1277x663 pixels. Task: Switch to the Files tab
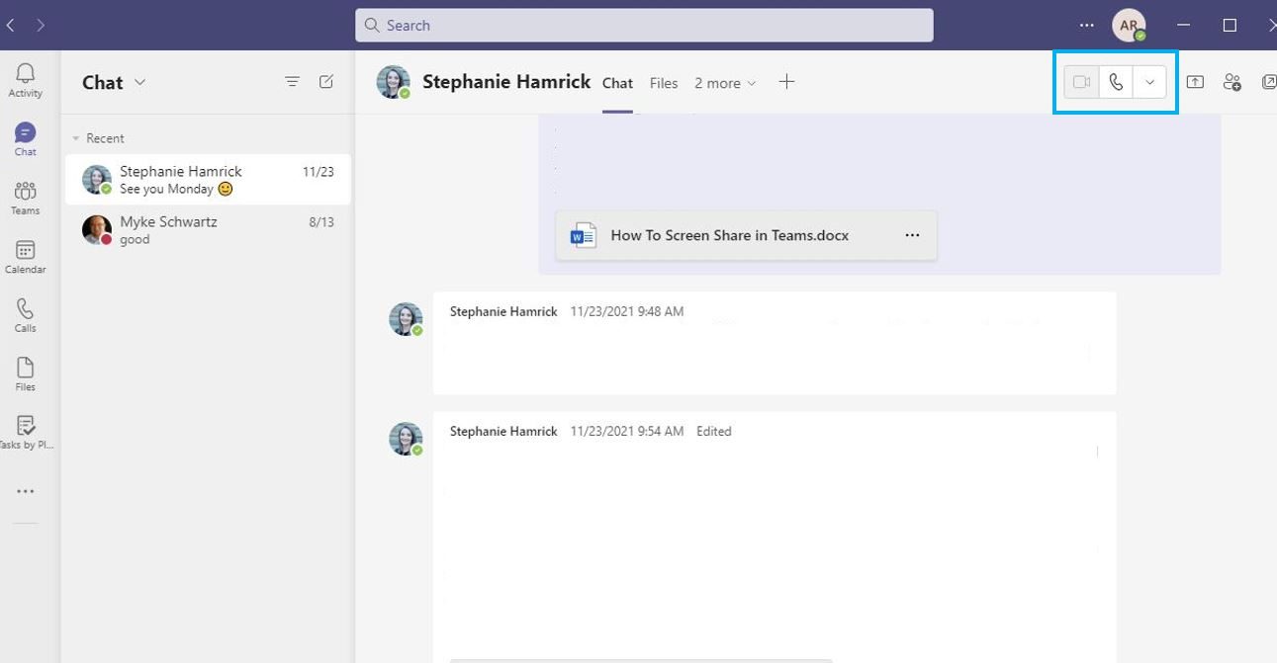(664, 83)
